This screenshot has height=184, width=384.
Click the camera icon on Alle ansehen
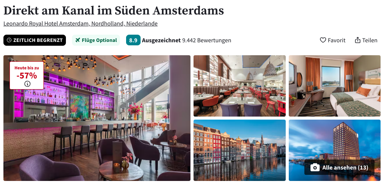(315, 168)
